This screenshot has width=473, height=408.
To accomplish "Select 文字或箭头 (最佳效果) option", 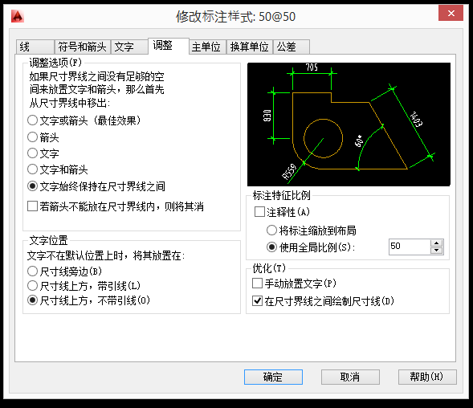I will tap(84, 120).
